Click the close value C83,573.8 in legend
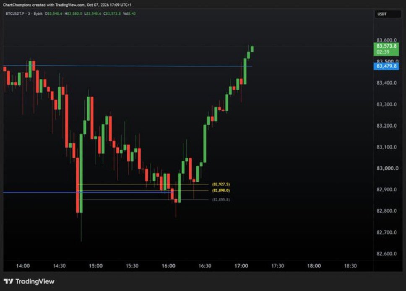The height and width of the screenshot is (291, 406). pos(112,13)
